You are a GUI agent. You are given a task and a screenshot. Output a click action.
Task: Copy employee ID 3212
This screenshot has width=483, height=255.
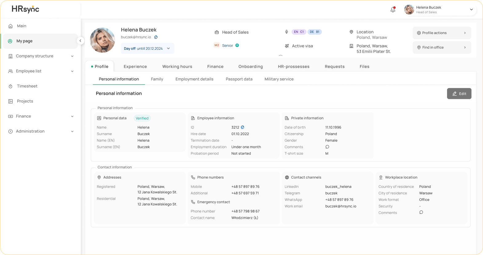click(242, 127)
